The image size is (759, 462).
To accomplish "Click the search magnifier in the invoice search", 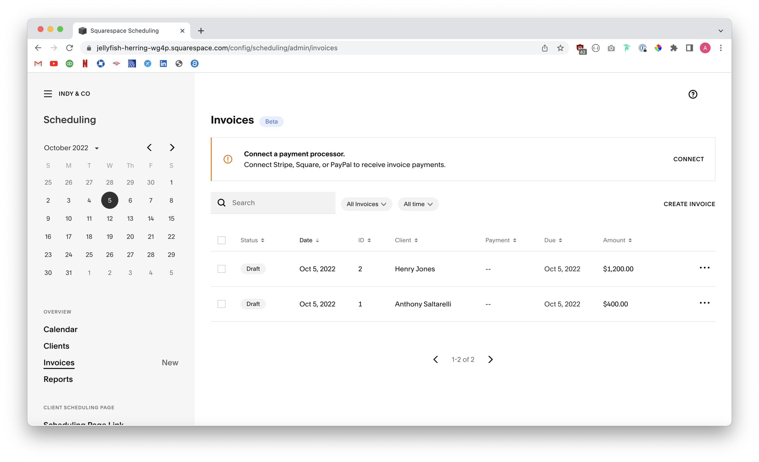I will (222, 203).
